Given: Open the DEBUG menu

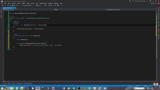Looking at the screenshot, I should click(x=23, y=3).
